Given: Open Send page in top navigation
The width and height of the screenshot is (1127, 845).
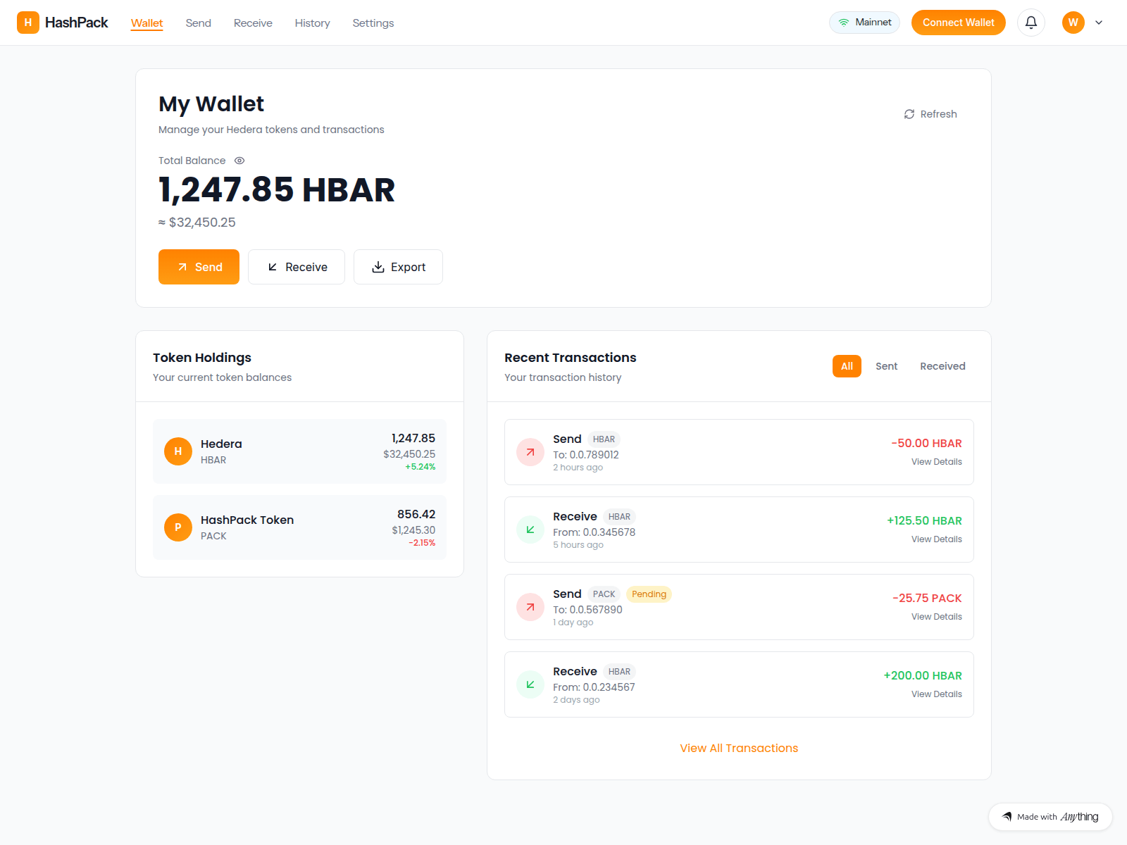Looking at the screenshot, I should [x=199, y=23].
